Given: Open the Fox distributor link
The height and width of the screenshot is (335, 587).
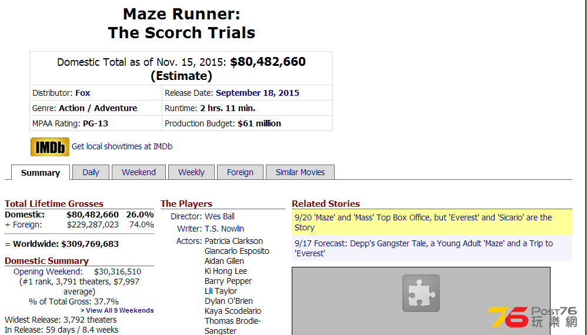Looking at the screenshot, I should tap(83, 93).
